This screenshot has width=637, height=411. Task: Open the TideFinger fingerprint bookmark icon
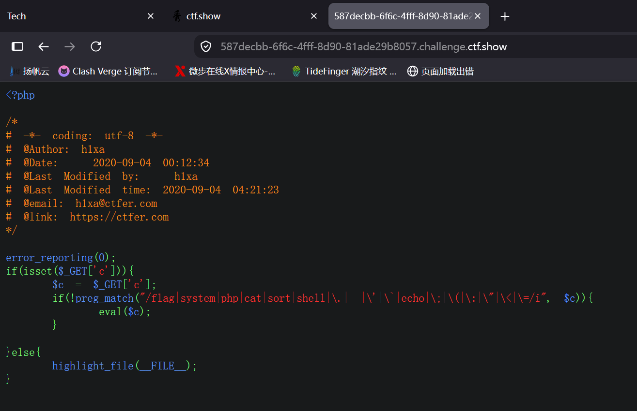(296, 71)
